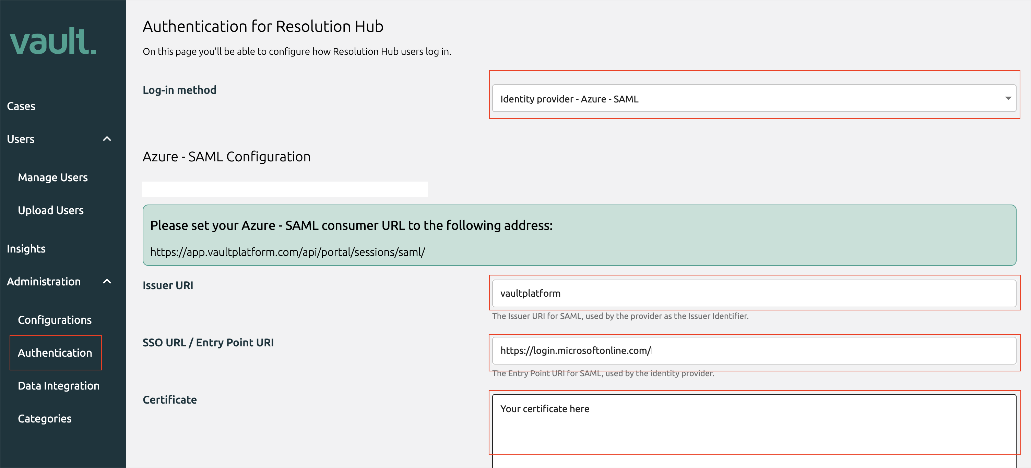The image size is (1031, 468).
Task: Click the Authentication sidebar icon
Action: point(55,353)
